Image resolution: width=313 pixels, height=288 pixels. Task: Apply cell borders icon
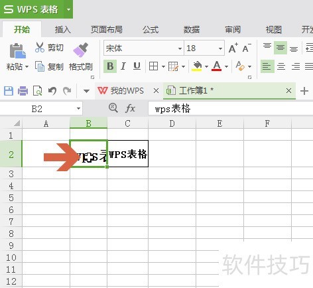click(153, 66)
